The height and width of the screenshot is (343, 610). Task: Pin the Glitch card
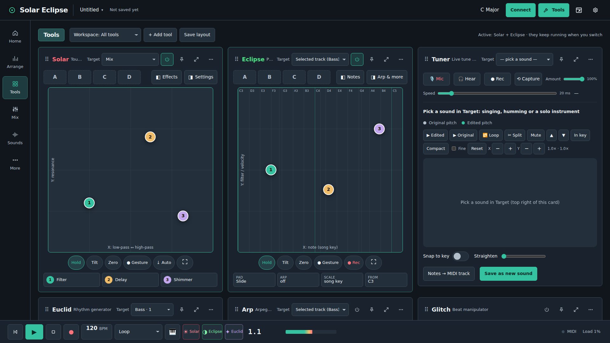click(561, 310)
